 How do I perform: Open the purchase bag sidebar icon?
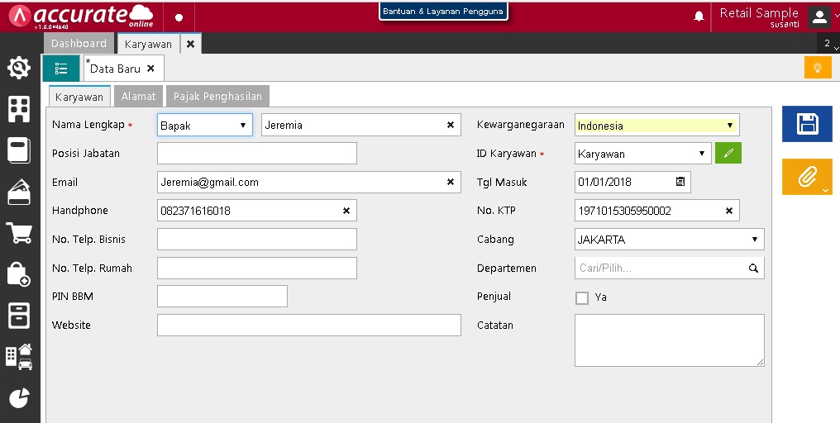(x=19, y=274)
